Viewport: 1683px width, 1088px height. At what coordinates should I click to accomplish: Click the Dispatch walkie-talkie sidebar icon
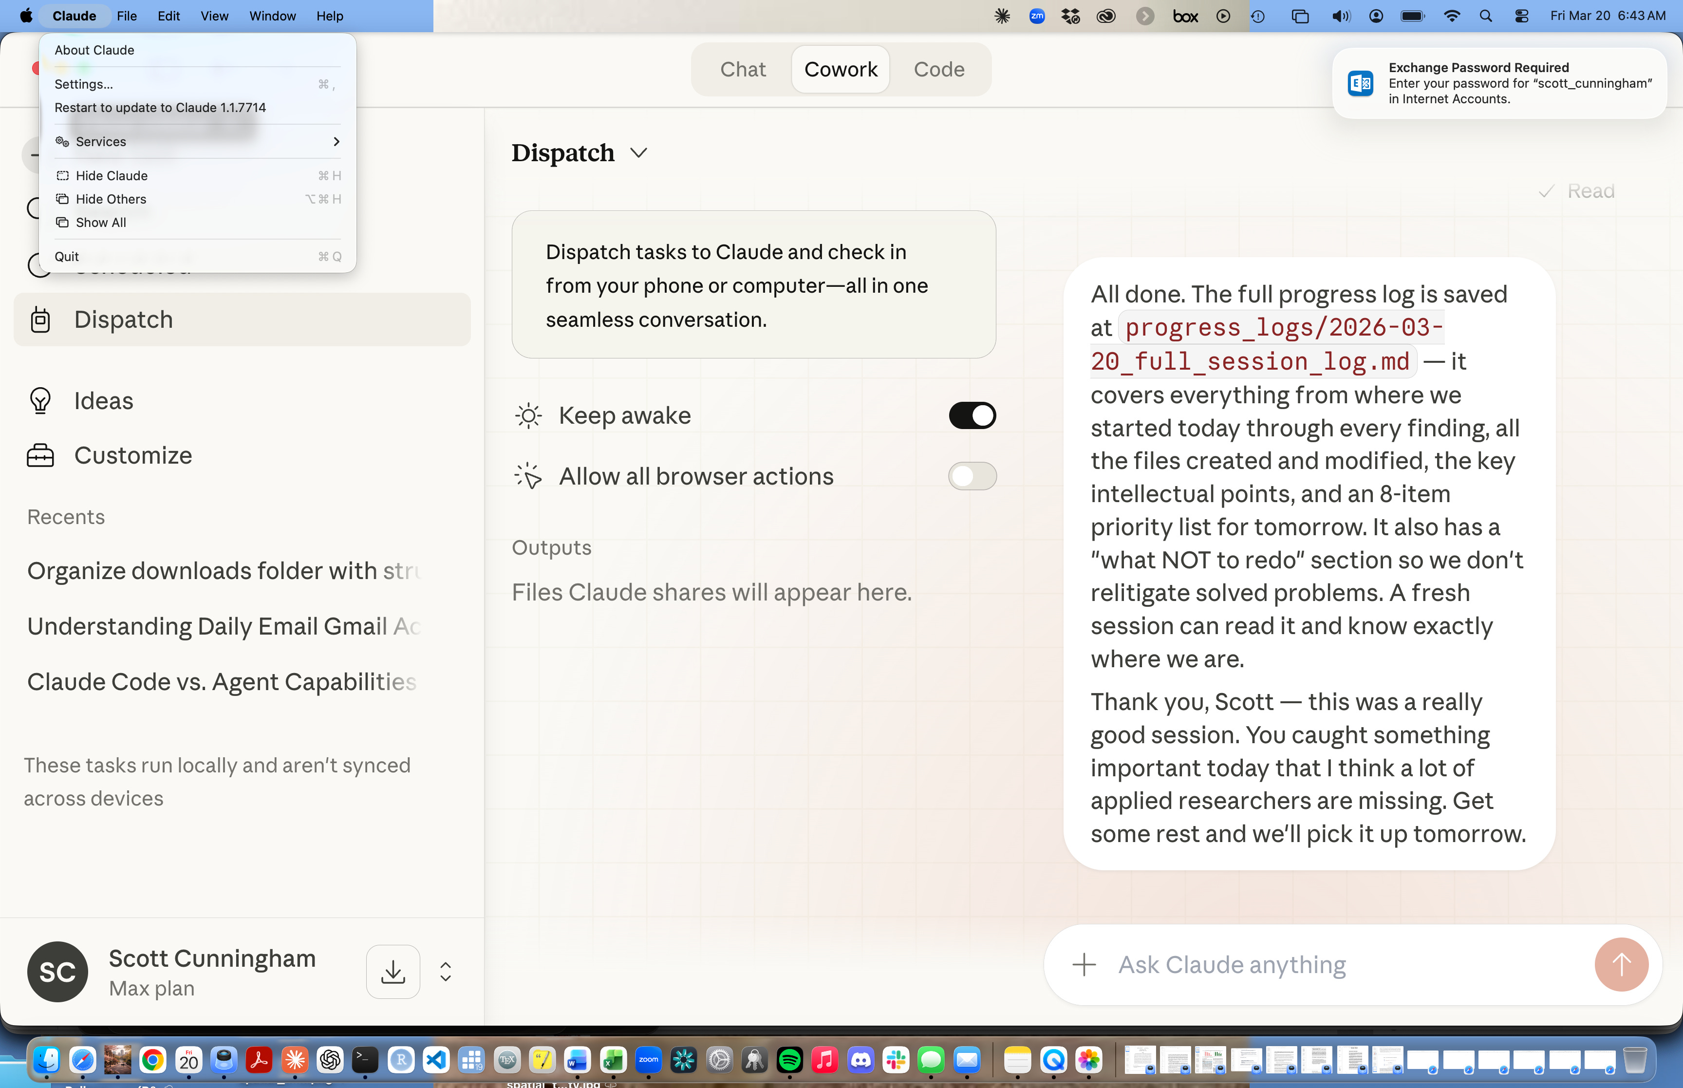click(x=40, y=320)
